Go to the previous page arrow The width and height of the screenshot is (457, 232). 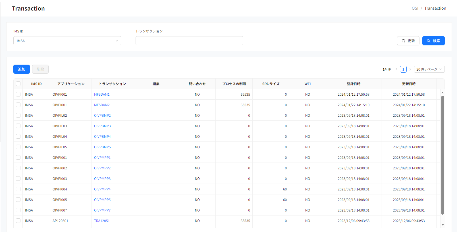coord(396,69)
